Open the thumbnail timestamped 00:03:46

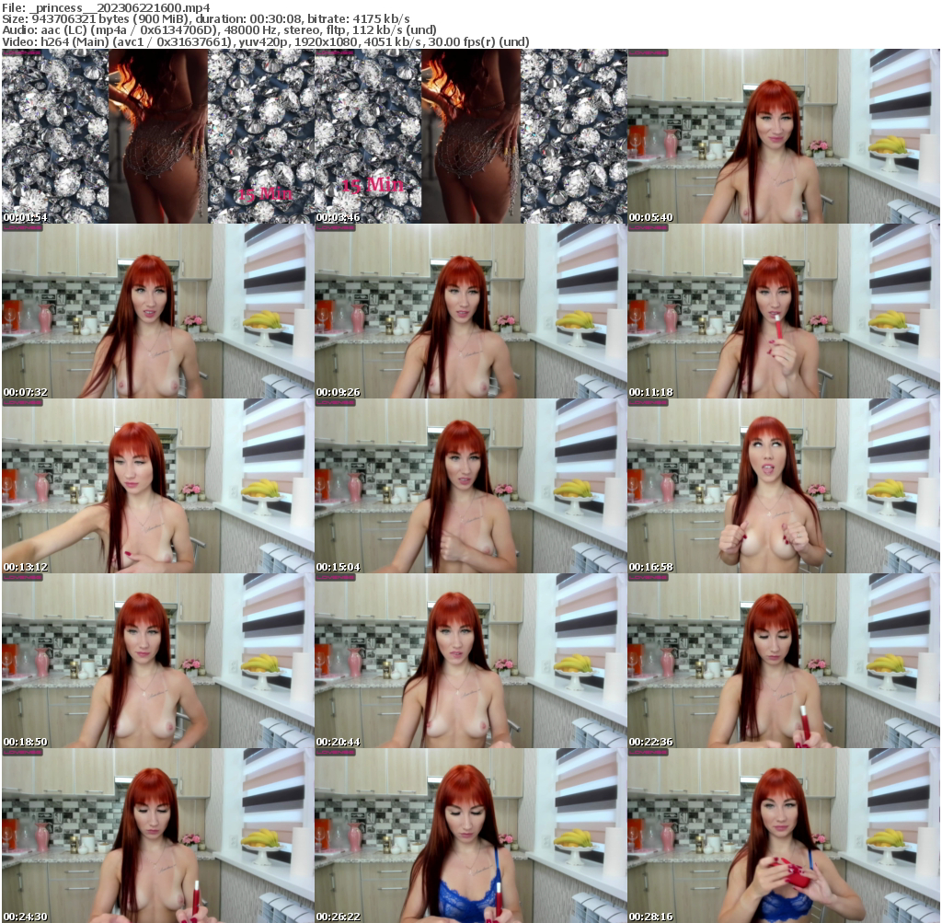pyautogui.click(x=469, y=138)
